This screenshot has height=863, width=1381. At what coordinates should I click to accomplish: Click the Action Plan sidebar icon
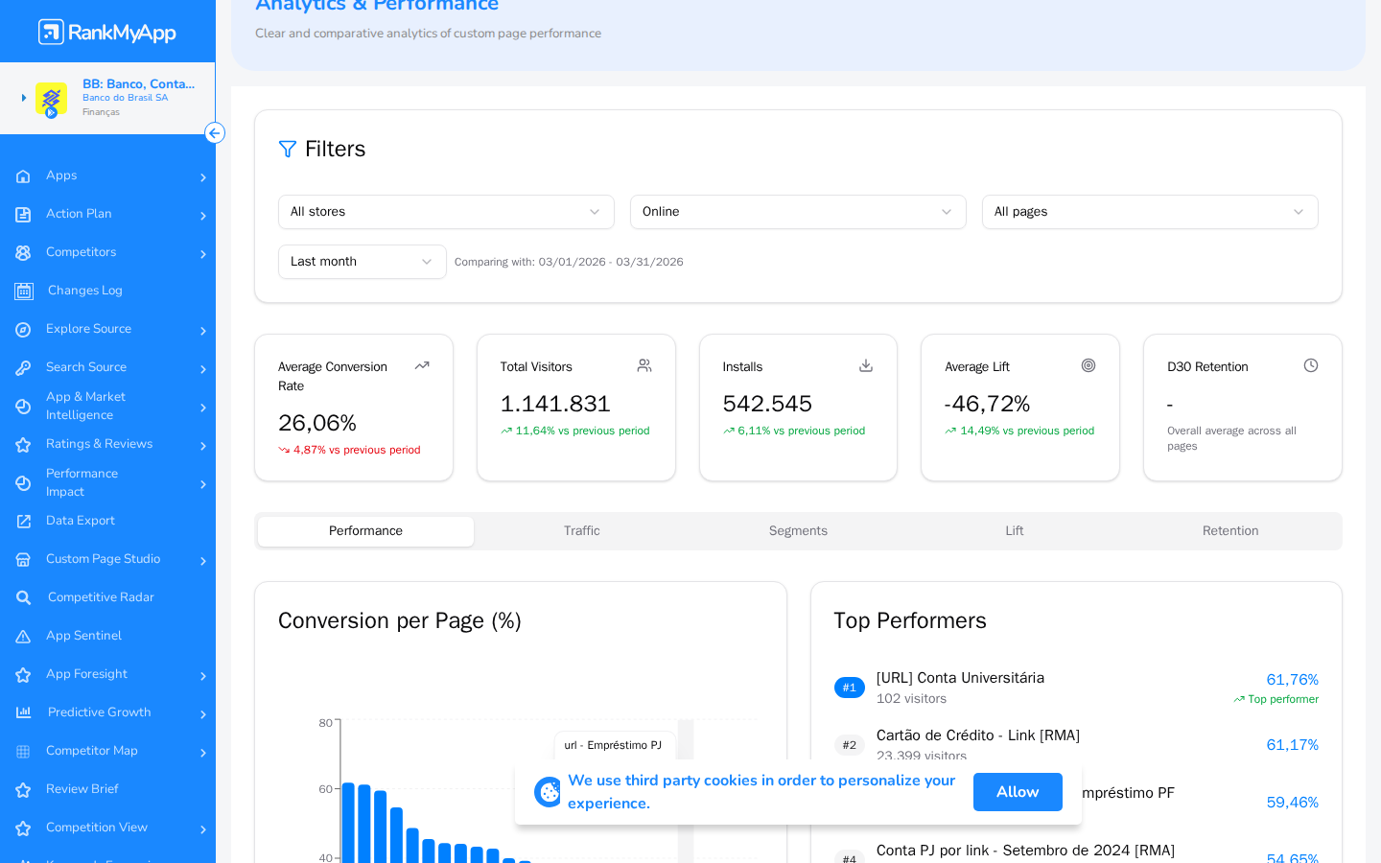point(23,214)
